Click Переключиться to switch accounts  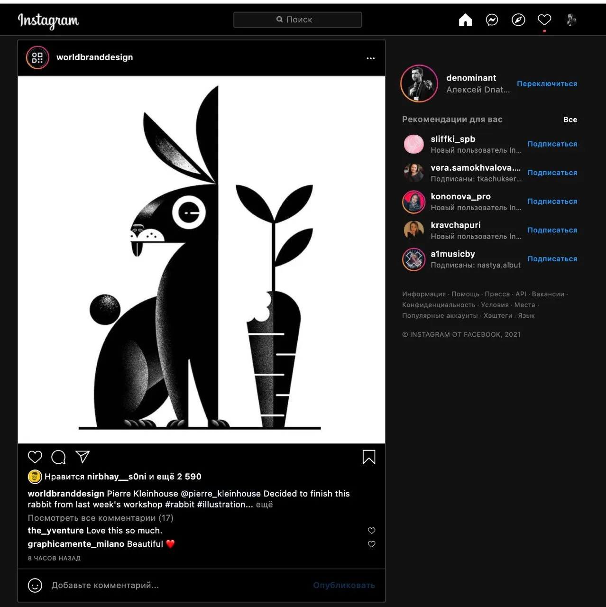547,83
